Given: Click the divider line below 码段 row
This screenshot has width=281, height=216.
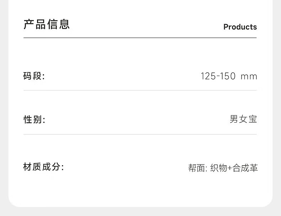Looking at the screenshot, I should (140, 90).
